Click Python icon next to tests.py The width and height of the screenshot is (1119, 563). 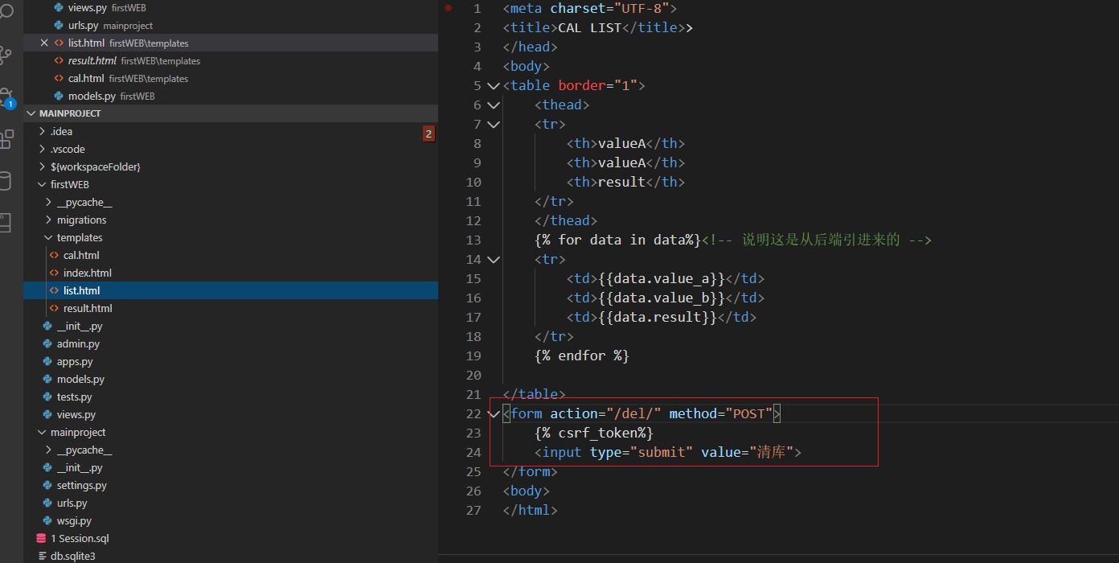(x=47, y=397)
